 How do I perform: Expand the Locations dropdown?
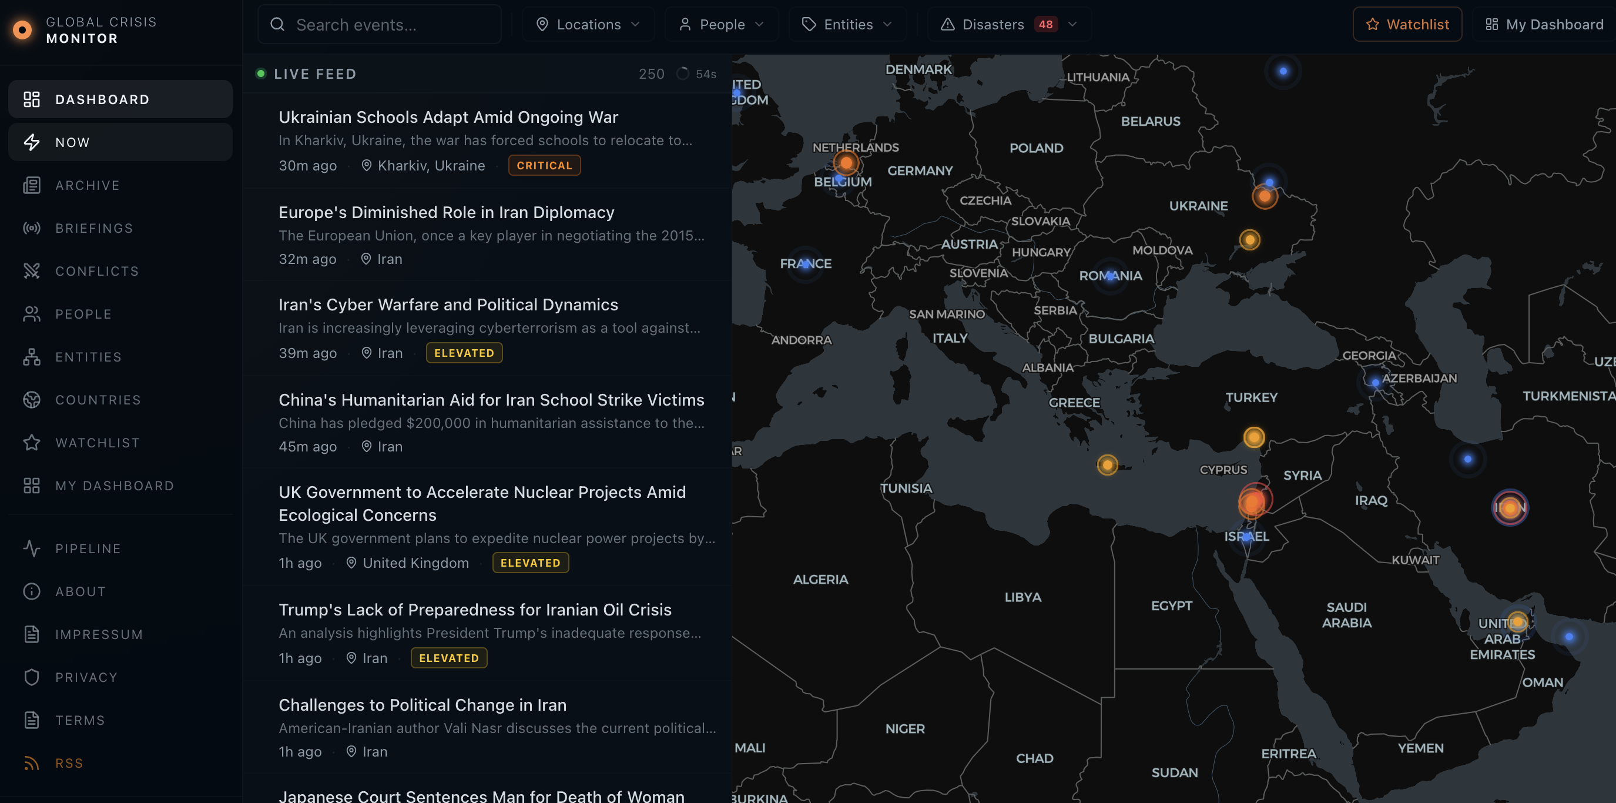[x=588, y=24]
